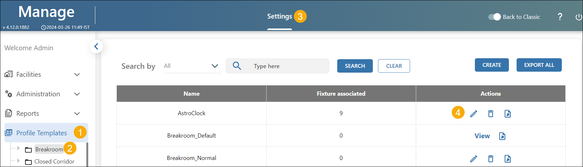Click the Reports document icon
Screen dimensions: 583x167
pyautogui.click(x=9, y=113)
